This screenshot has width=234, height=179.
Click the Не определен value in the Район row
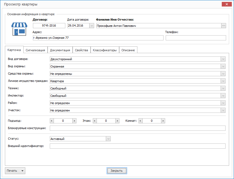pyautogui.click(x=60, y=103)
